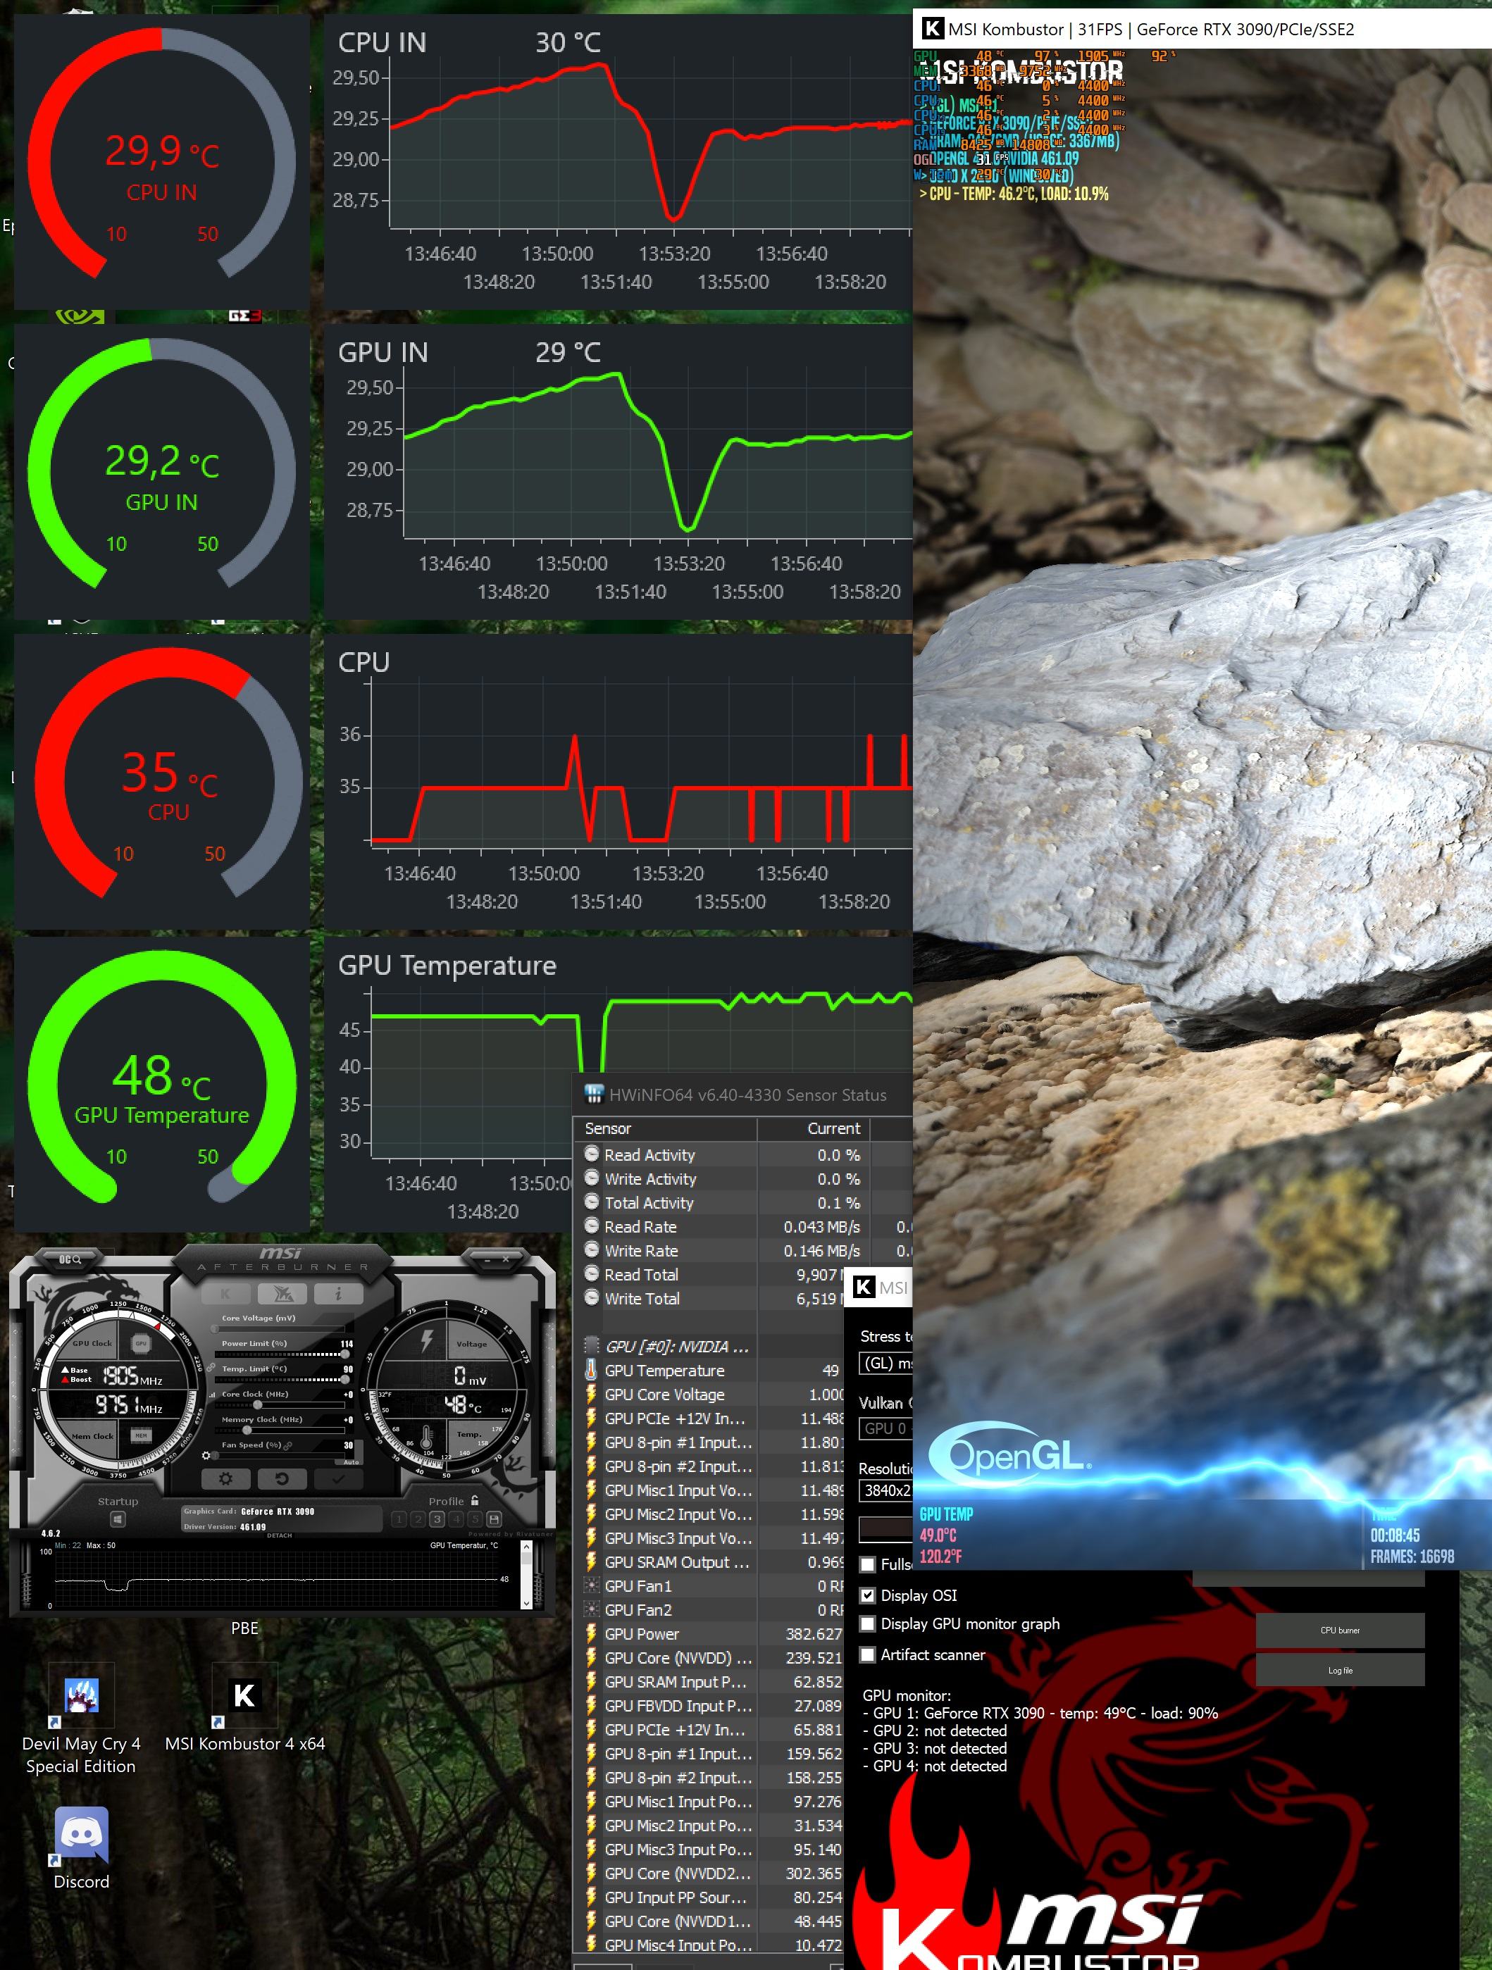Viewport: 1492px width, 1970px height.
Task: Click the GPU Temperature gauge widget
Action: tap(161, 1085)
